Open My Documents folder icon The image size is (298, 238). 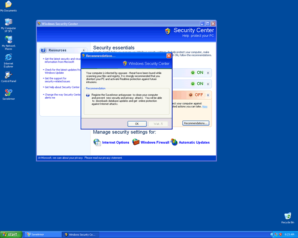coord(8,5)
